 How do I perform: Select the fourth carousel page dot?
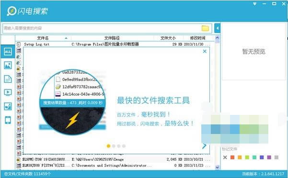124,146
